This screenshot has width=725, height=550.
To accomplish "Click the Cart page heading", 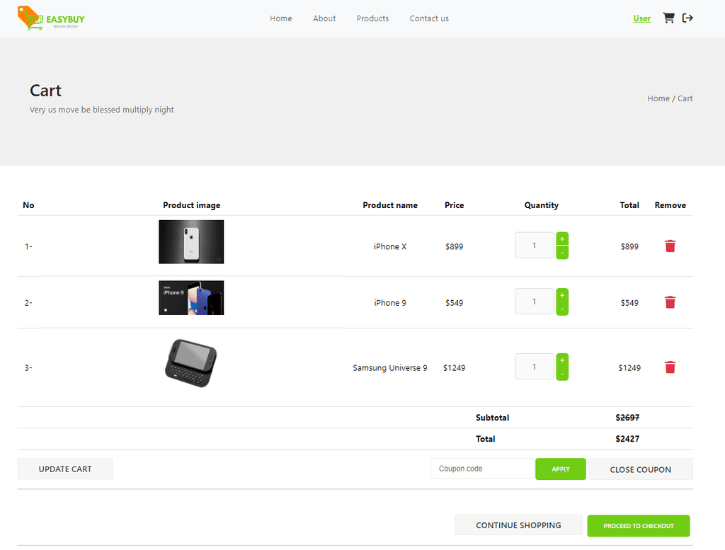I will [x=45, y=91].
